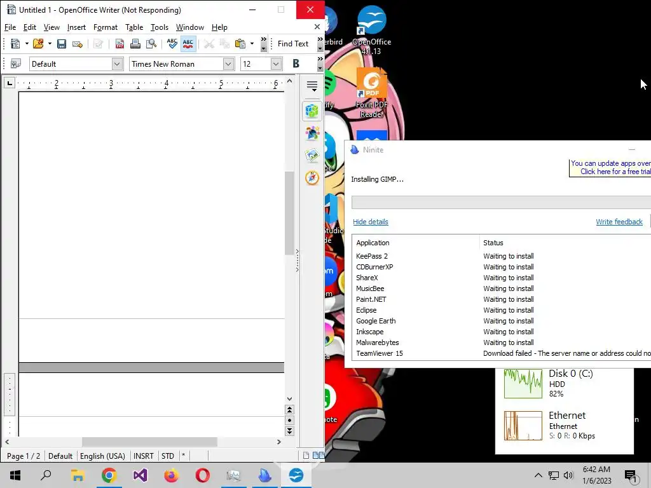Open a file with the Open folder icon

coord(38,44)
